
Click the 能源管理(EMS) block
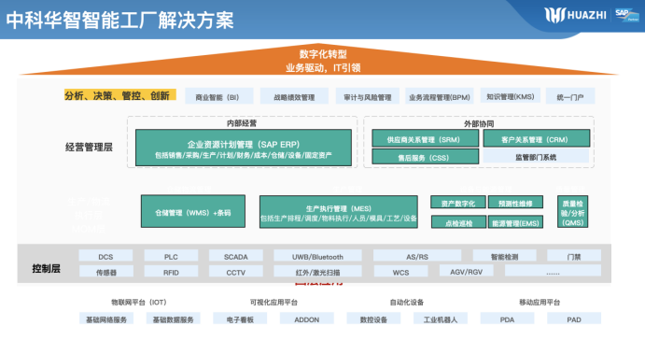point(515,222)
